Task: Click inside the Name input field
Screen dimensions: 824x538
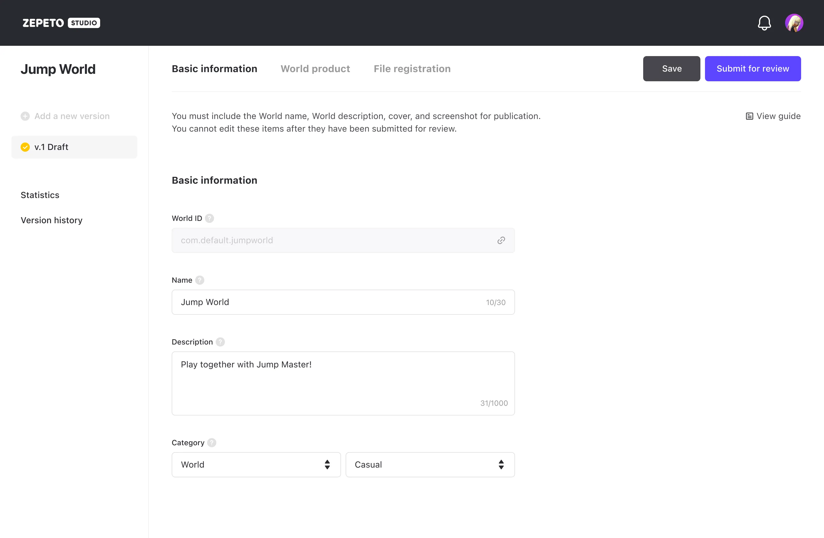Action: [343, 302]
